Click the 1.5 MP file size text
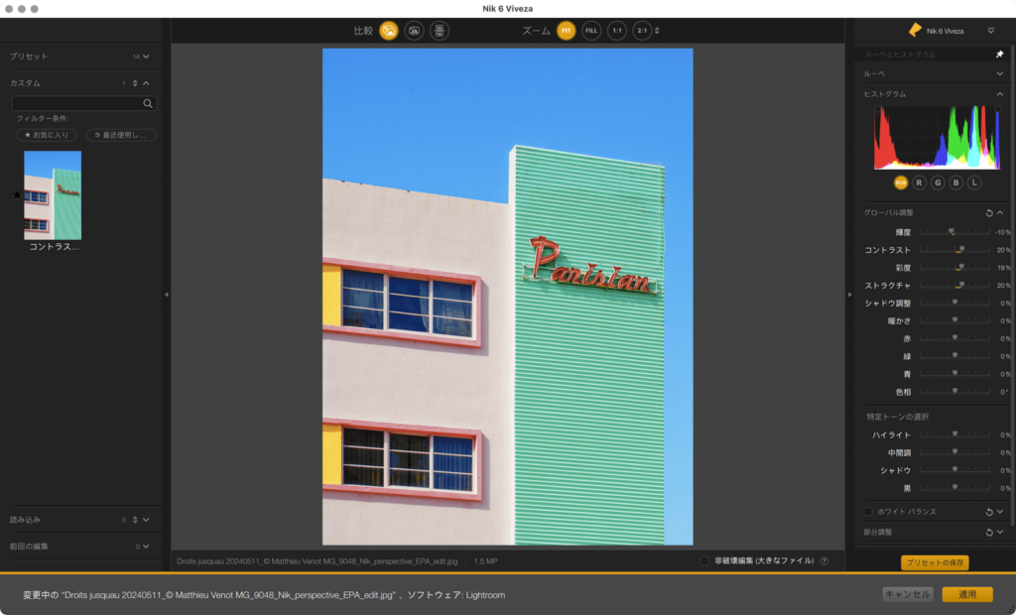The width and height of the screenshot is (1016, 615). (x=485, y=561)
